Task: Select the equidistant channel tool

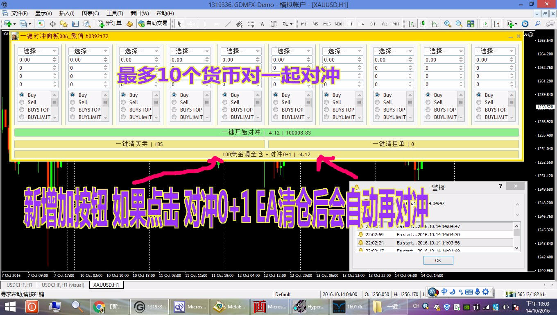Action: 240,24
